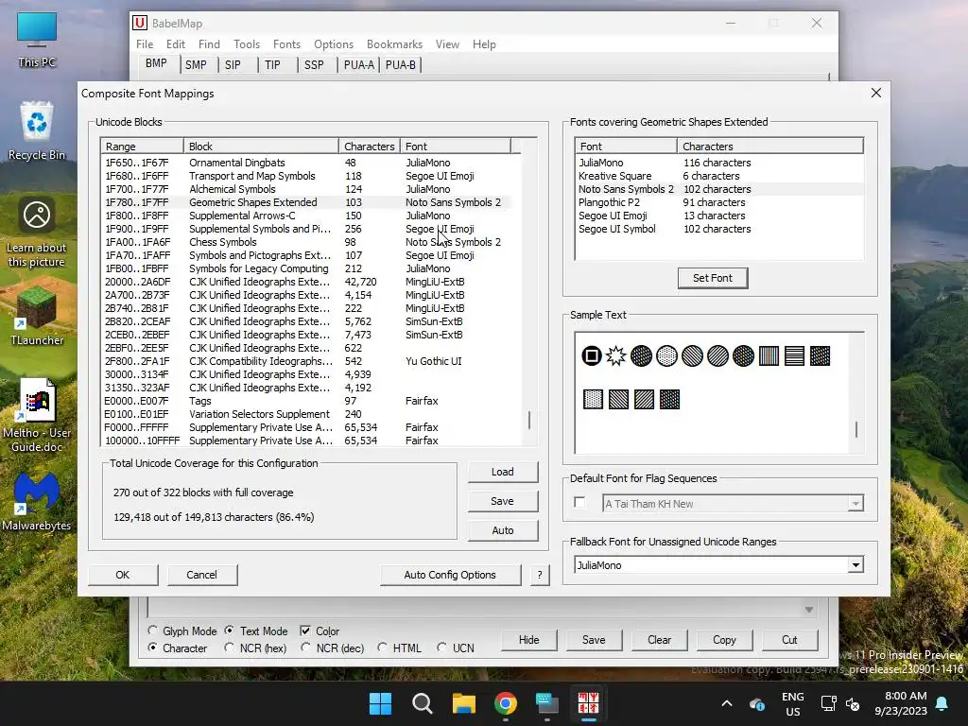Sort Unicode Blocks by the Block column
Viewport: 968px width, 726px height.
click(261, 147)
